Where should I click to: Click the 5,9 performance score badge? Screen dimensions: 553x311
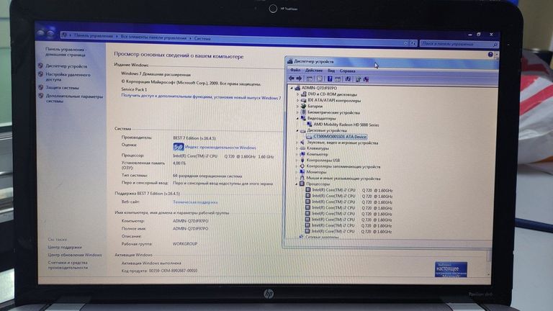179,147
